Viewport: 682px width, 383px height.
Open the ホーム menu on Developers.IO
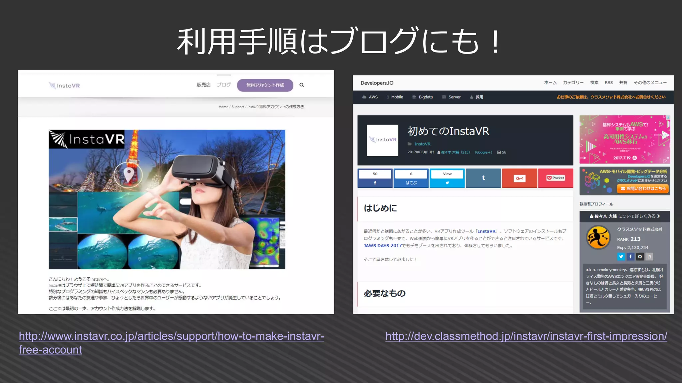click(x=550, y=83)
